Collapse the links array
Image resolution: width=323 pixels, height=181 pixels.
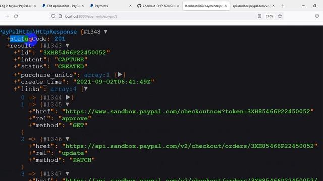86,89
